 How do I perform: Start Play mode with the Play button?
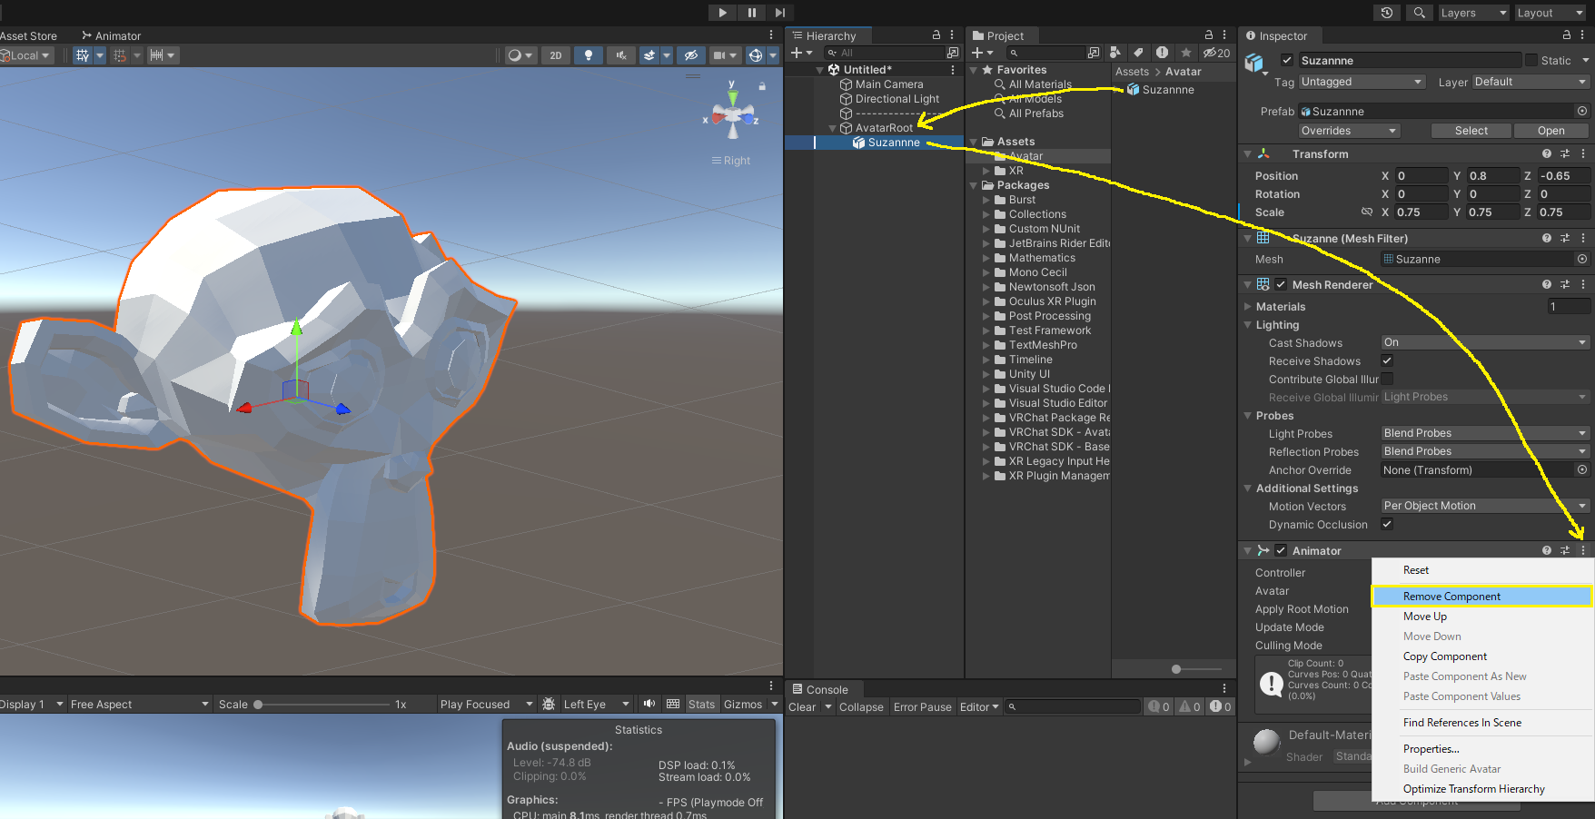tap(722, 13)
